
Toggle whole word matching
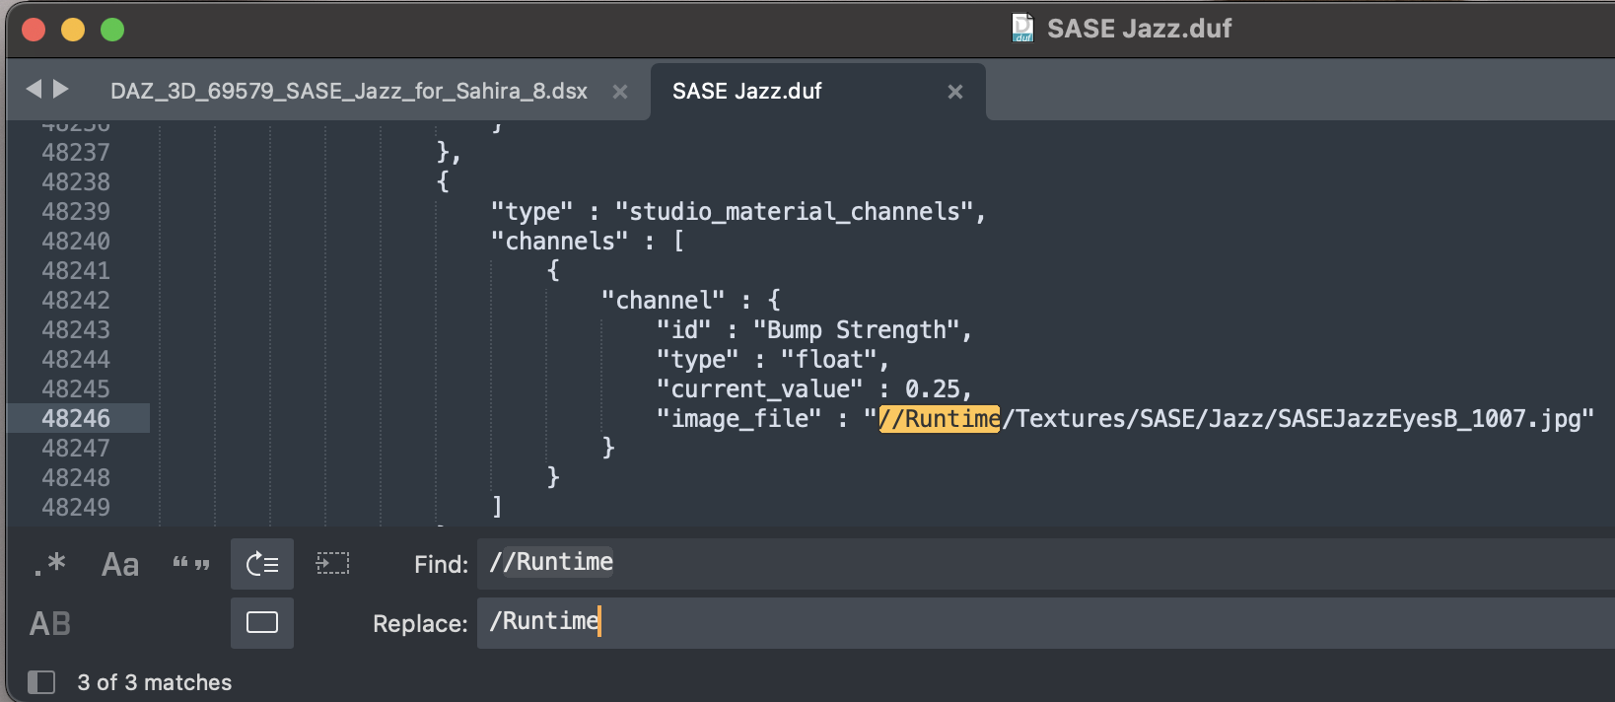(190, 564)
